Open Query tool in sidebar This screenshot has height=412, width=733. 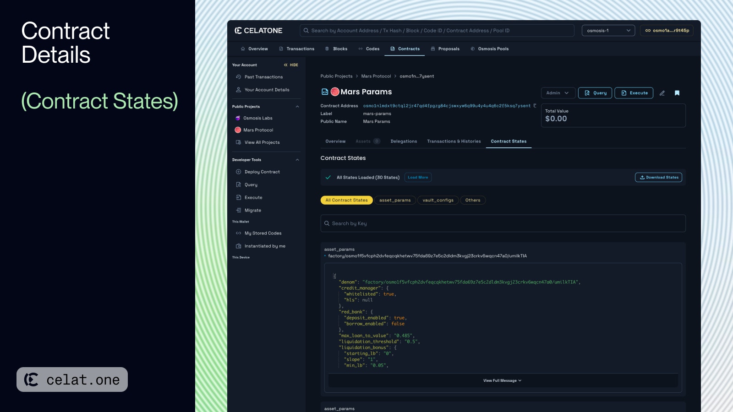pyautogui.click(x=251, y=184)
